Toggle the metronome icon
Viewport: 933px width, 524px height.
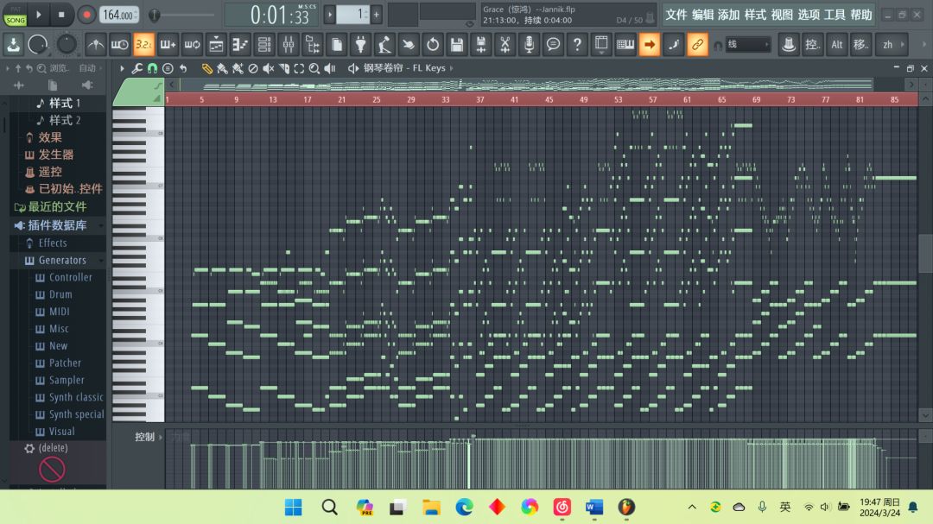pos(95,44)
